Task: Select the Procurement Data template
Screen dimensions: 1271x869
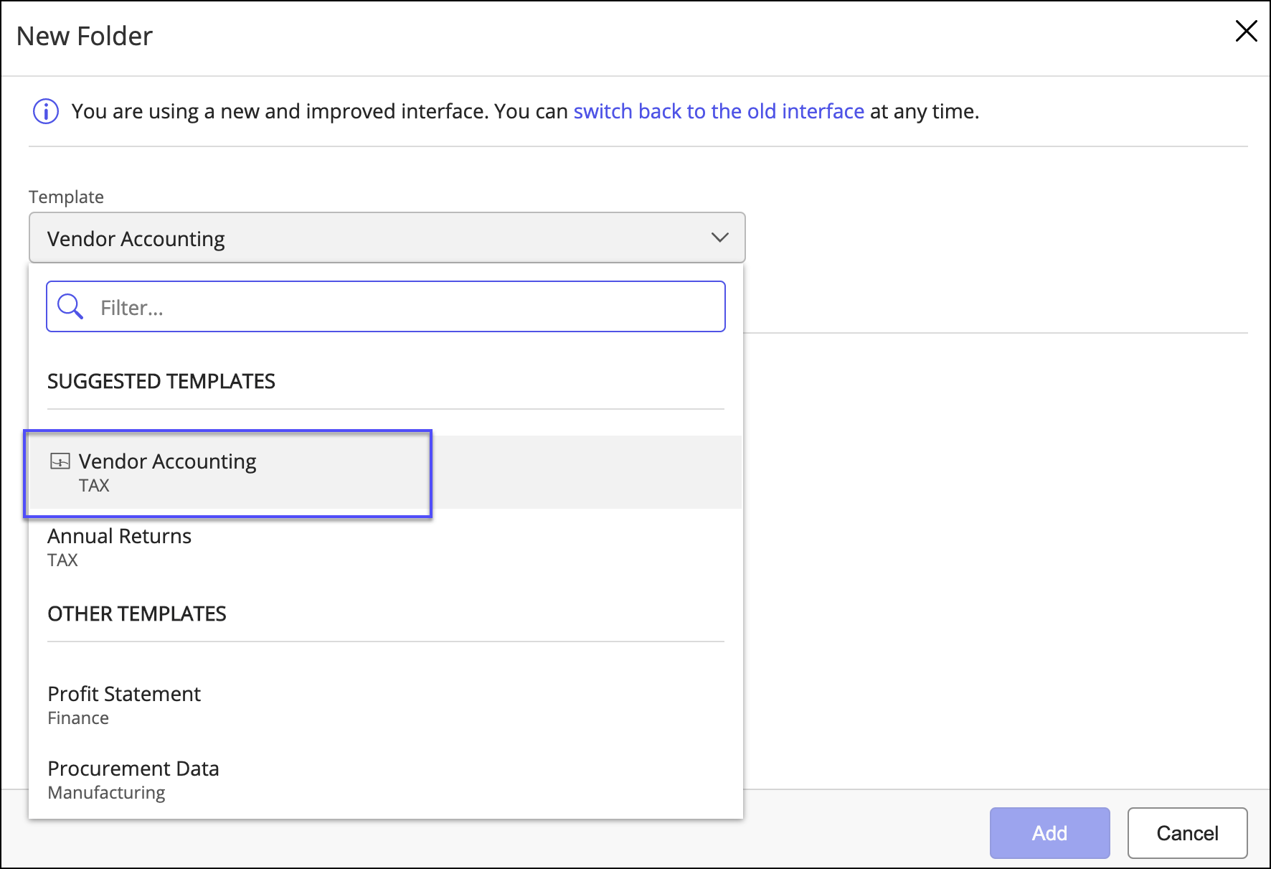Action: (x=133, y=769)
